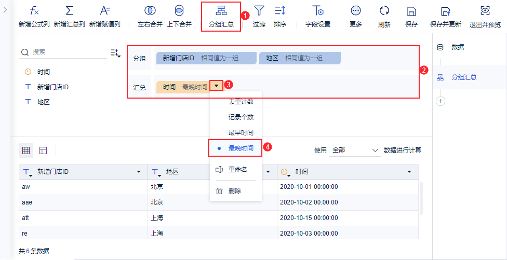Screen dimensions: 507x260
Task: Open the 更多 more options icon
Action: point(356,11)
